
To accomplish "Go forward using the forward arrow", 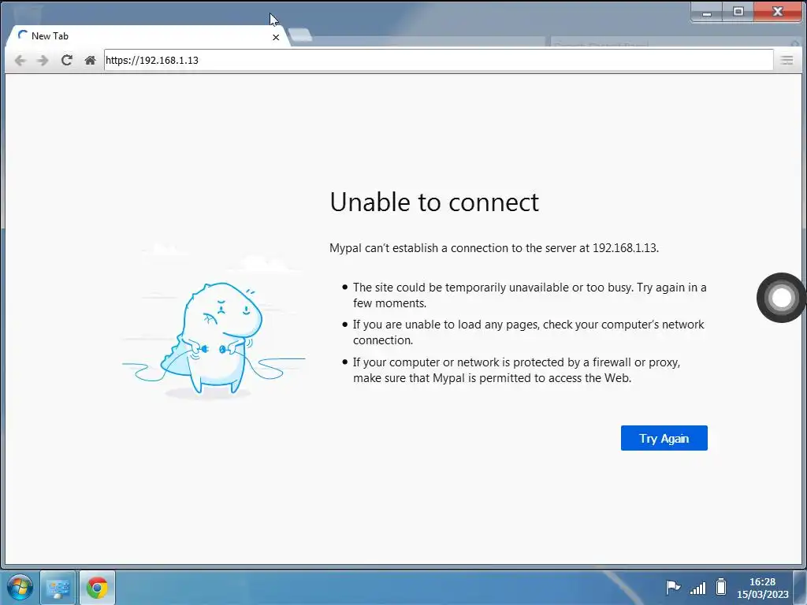I will pyautogui.click(x=43, y=60).
